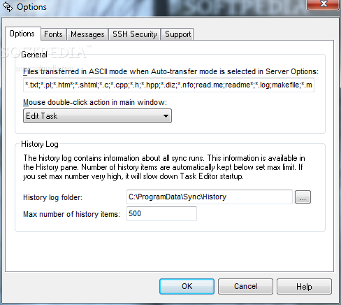Cancel the Options dialog
341x305 pixels.
pos(245,286)
